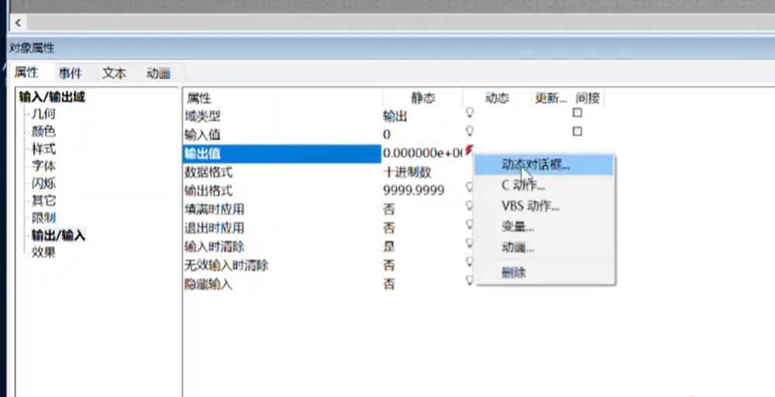Click the light bulb icon for 输出格式
775x397 pixels.
point(469,187)
